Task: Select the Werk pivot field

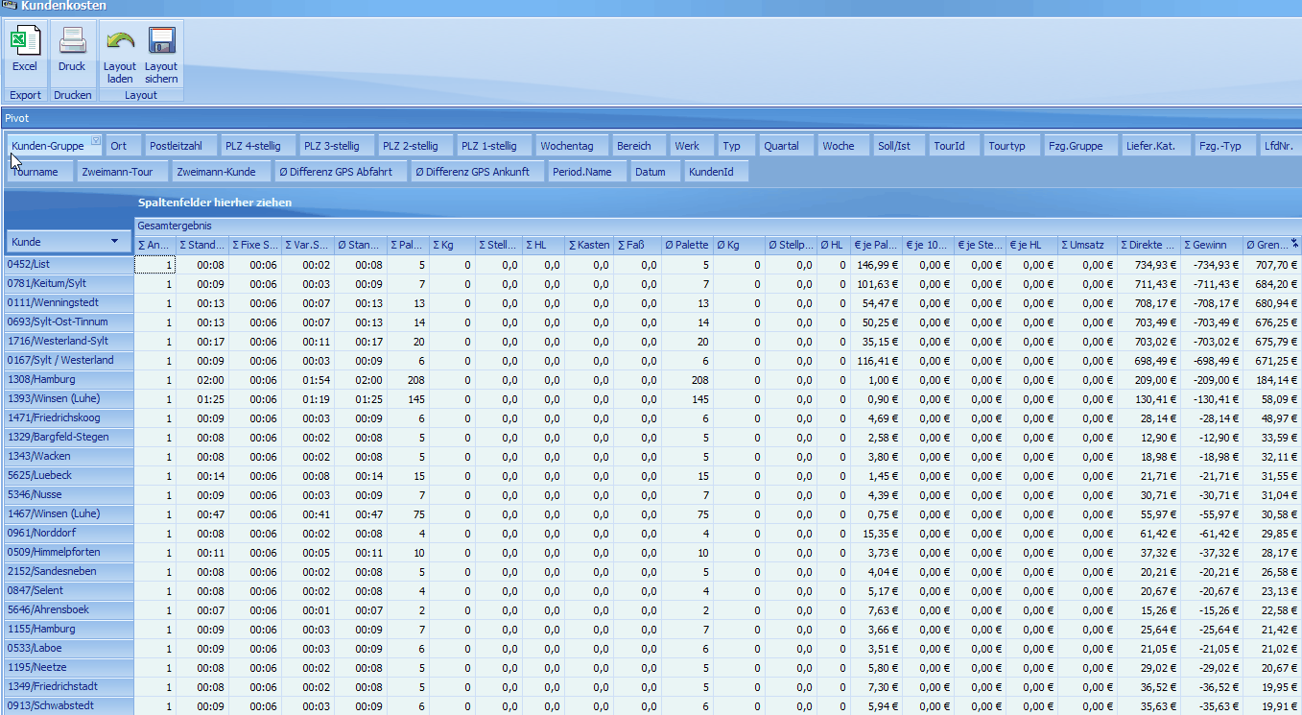Action: (692, 146)
